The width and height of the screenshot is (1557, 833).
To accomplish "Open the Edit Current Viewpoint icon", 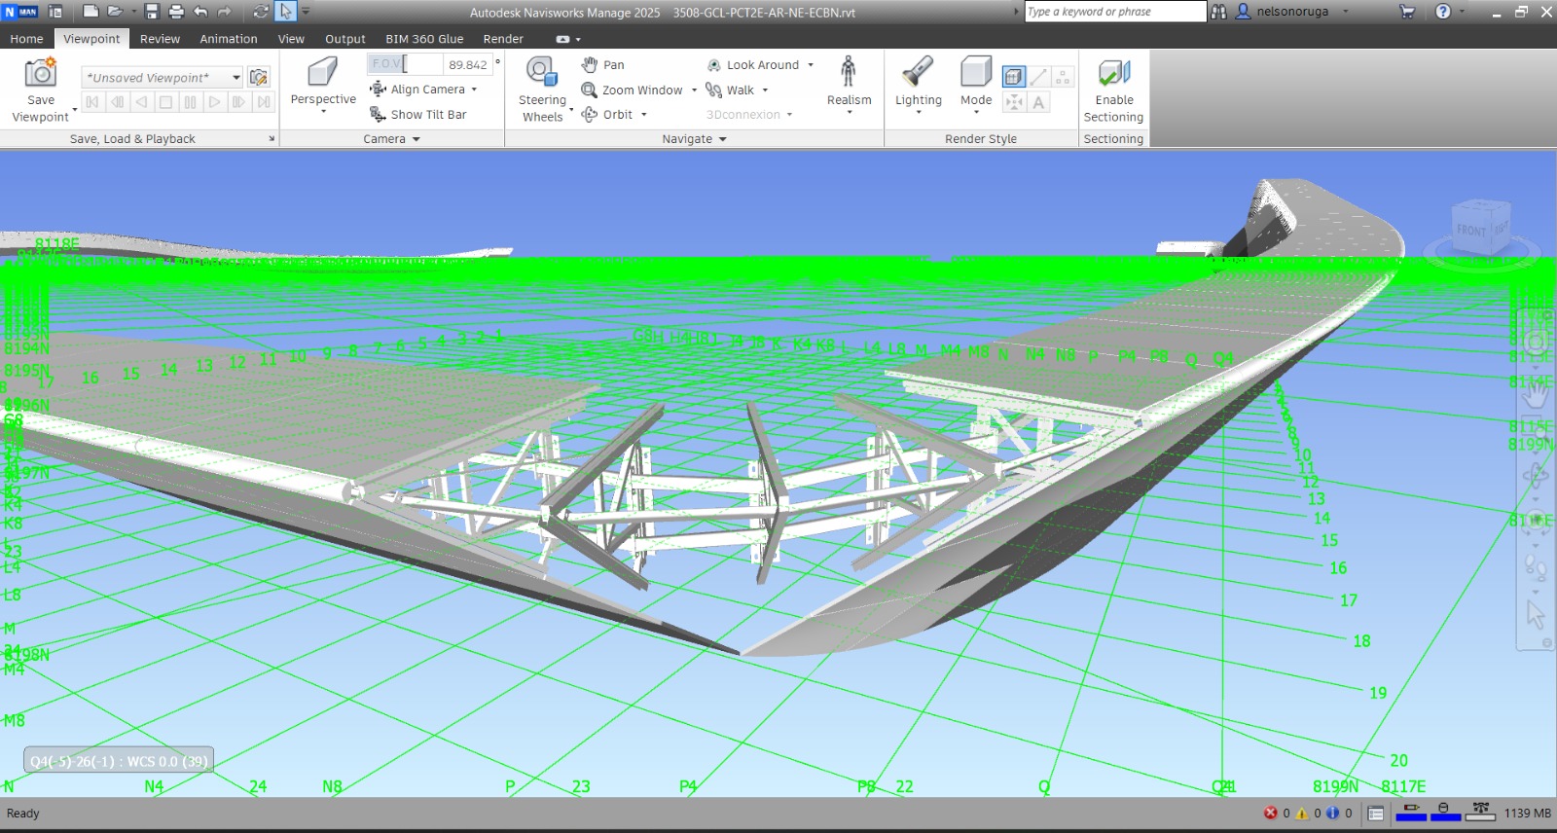I will pyautogui.click(x=259, y=78).
